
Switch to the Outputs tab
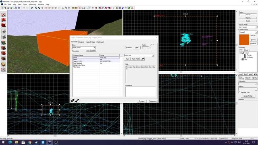click(x=81, y=42)
